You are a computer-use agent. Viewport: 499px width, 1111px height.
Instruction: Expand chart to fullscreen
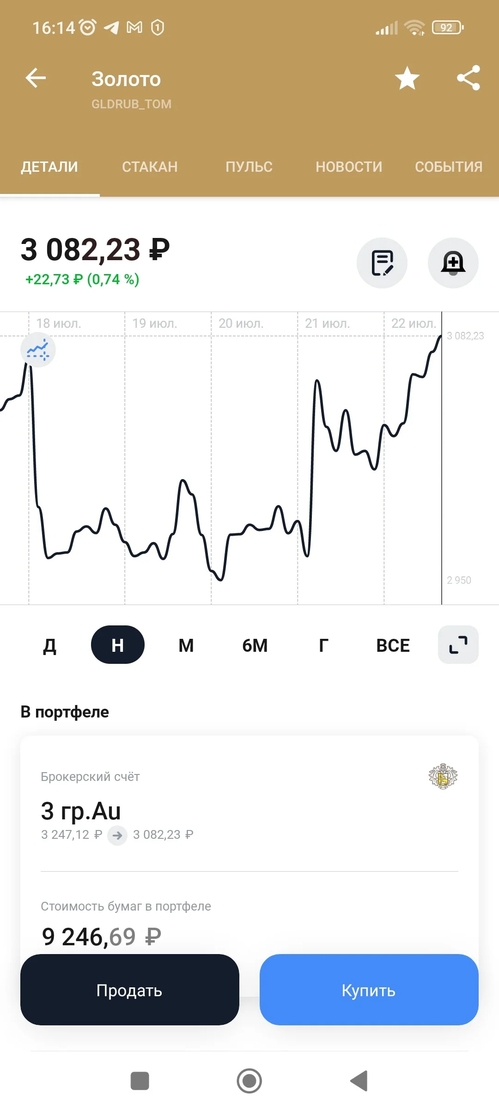[458, 645]
